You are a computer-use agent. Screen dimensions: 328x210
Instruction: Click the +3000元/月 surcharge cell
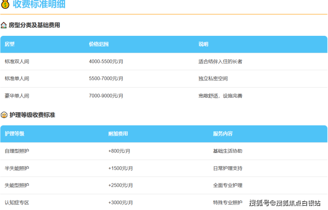tap(121, 202)
